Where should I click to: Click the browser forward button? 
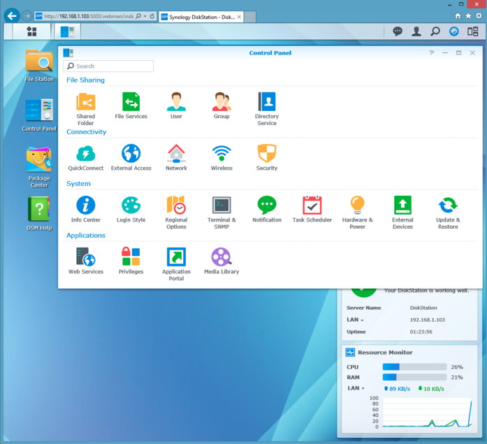click(x=27, y=16)
